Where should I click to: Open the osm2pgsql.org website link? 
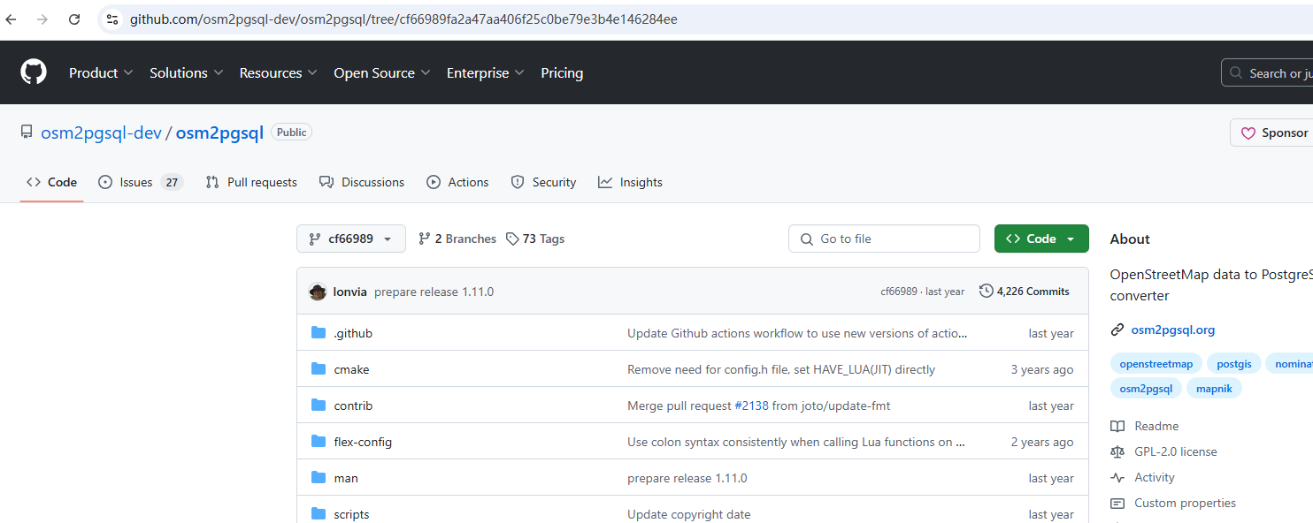pos(1172,330)
